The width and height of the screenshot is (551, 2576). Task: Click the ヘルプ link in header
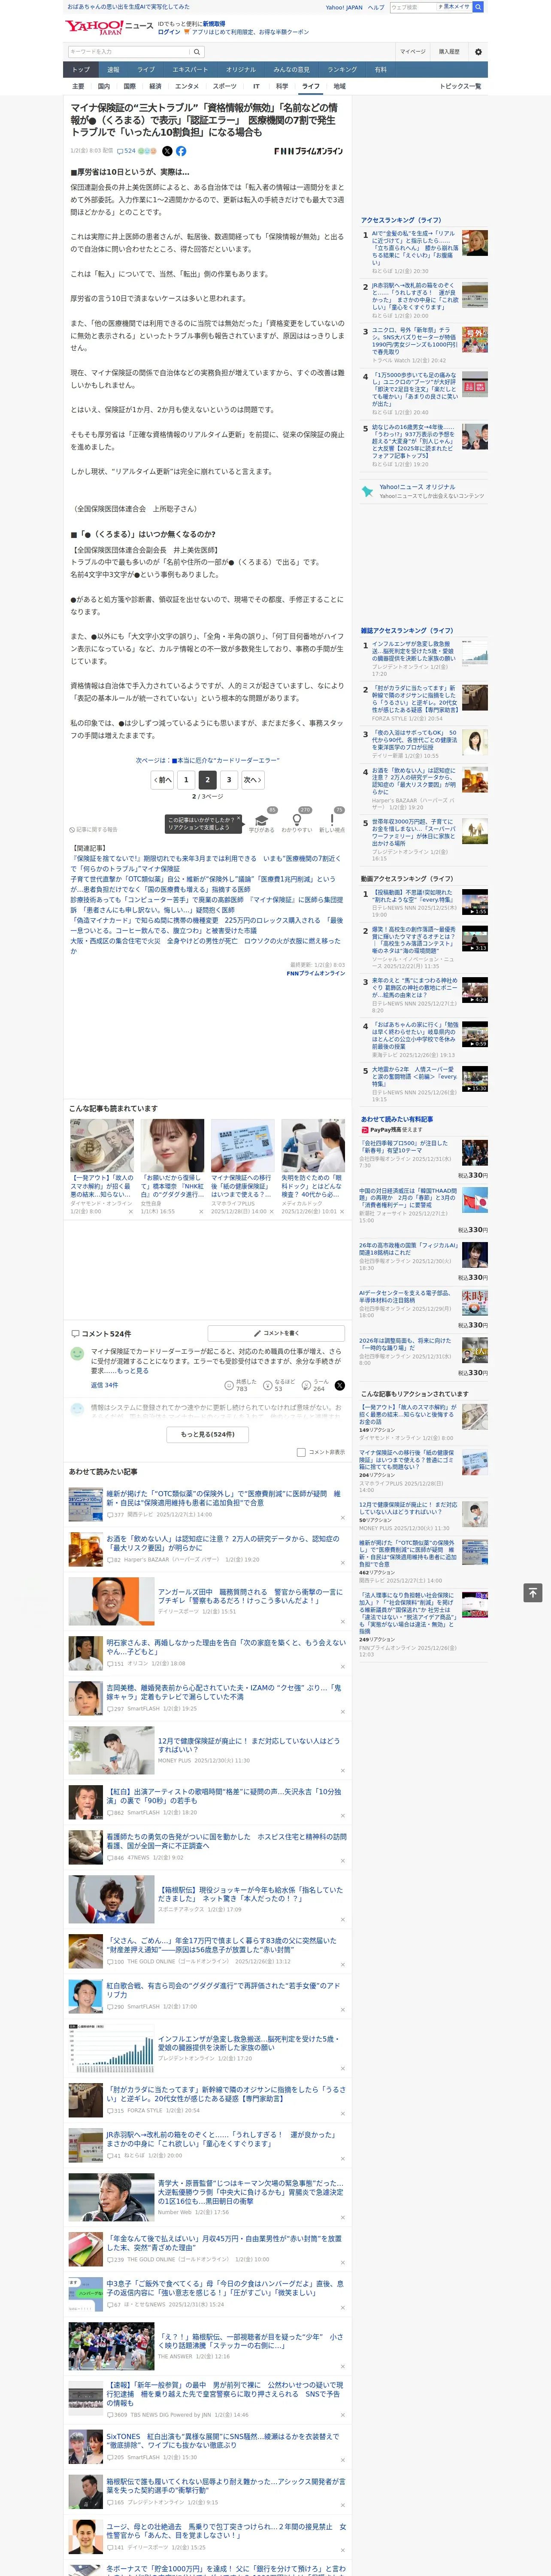tap(376, 7)
